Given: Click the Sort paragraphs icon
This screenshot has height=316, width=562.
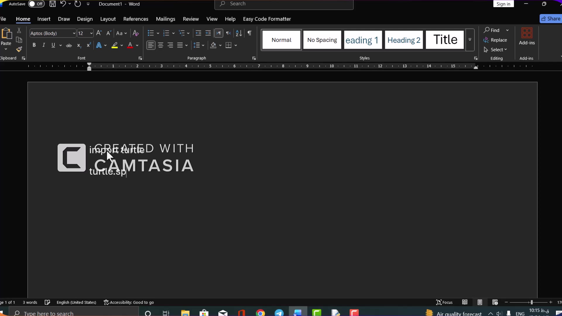Looking at the screenshot, I should pyautogui.click(x=239, y=33).
